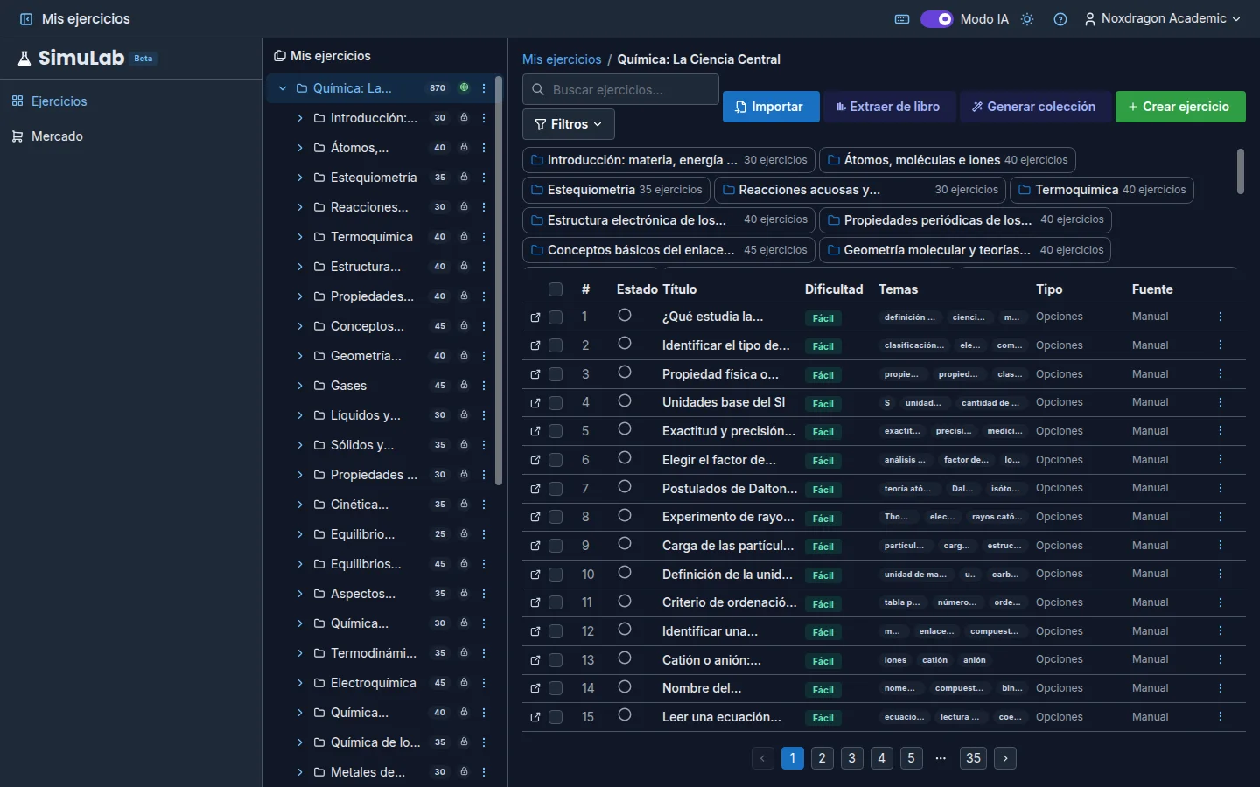Expand the Electroquímica folder
Viewport: 1260px width, 787px height.
[x=299, y=683]
